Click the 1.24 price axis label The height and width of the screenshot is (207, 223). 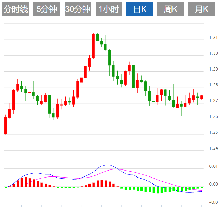214,148
